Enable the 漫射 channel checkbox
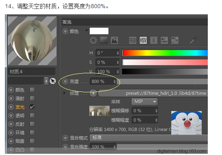Image resolution: width=222 pixels, height=155 pixels. point(32,98)
